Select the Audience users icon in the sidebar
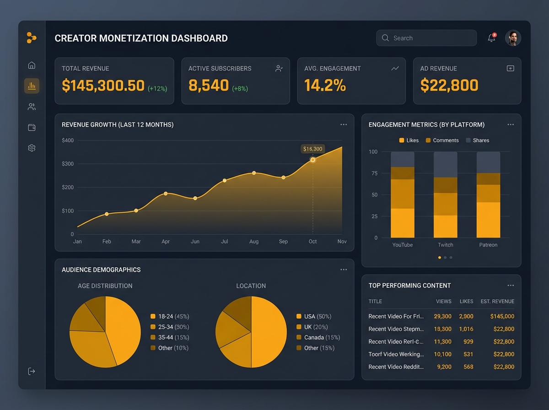Viewport: 549px width, 410px height. pos(32,106)
